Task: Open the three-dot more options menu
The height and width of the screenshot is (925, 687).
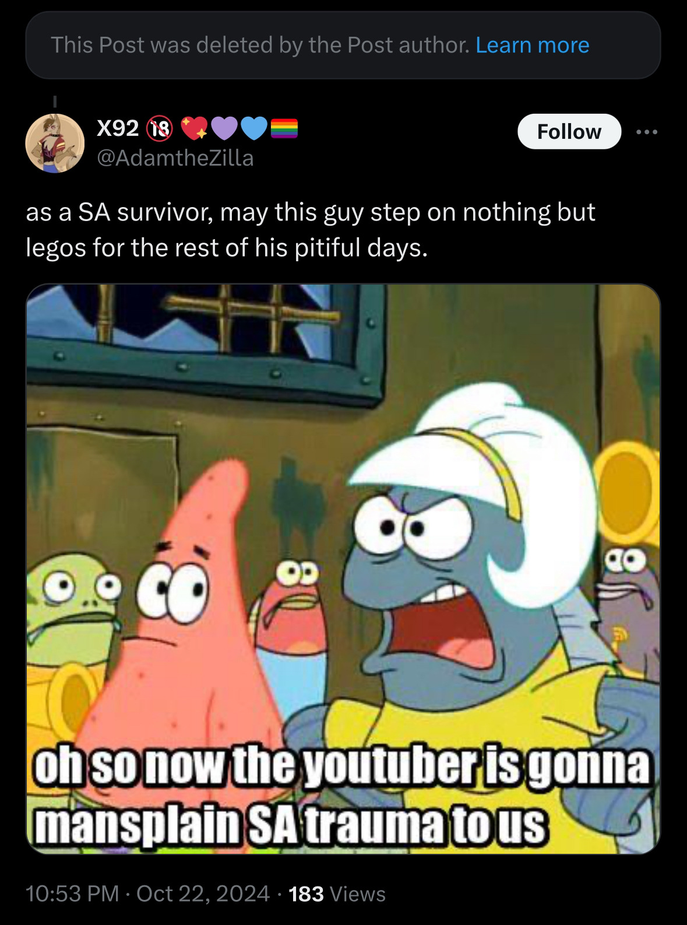Action: (647, 132)
